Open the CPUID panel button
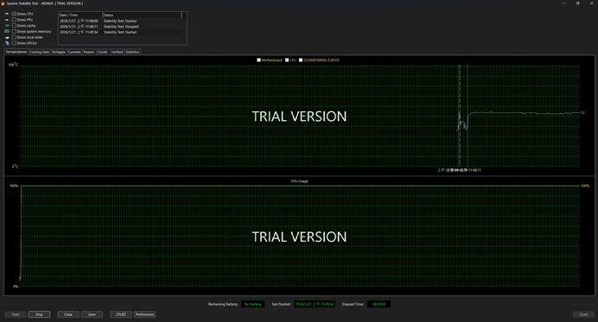Viewport: 598px width, 322px height. [x=121, y=314]
